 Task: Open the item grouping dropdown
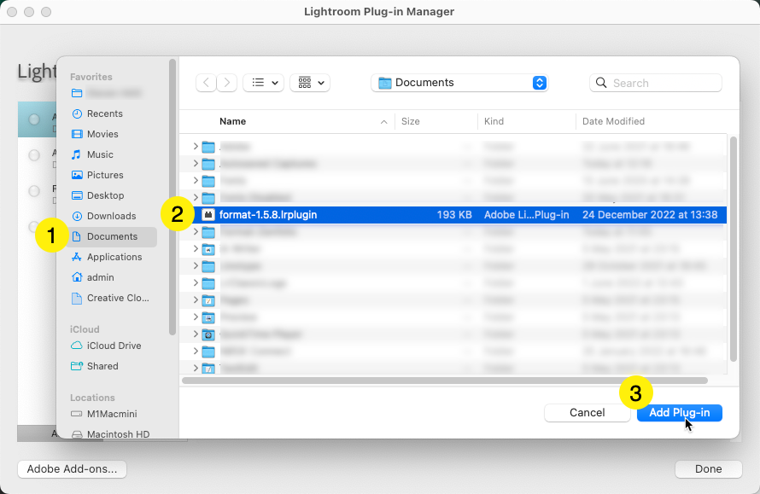(x=310, y=83)
